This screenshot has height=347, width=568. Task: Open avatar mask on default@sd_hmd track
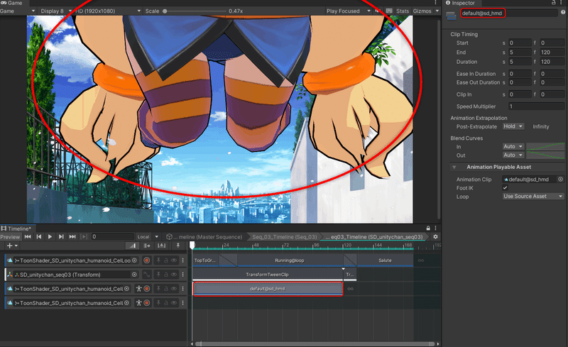point(138,289)
